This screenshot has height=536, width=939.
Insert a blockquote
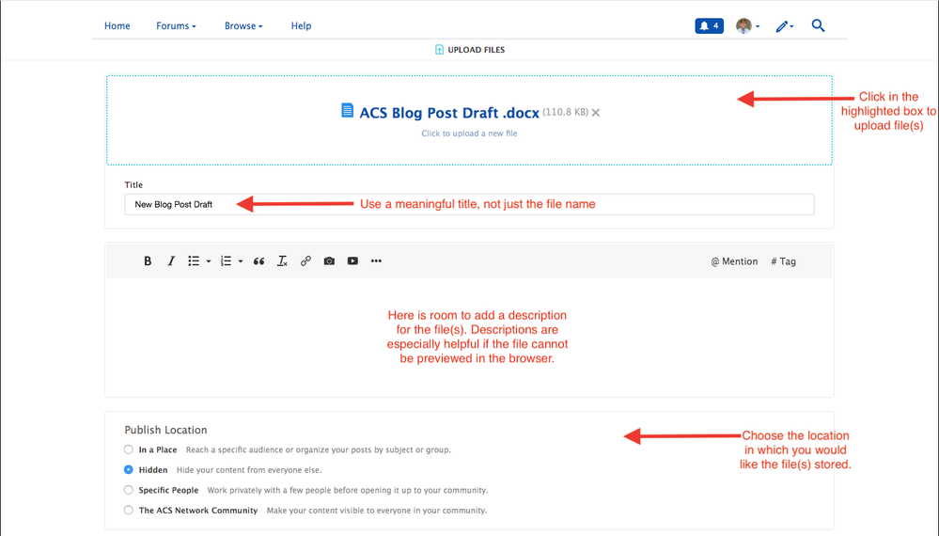click(x=258, y=261)
